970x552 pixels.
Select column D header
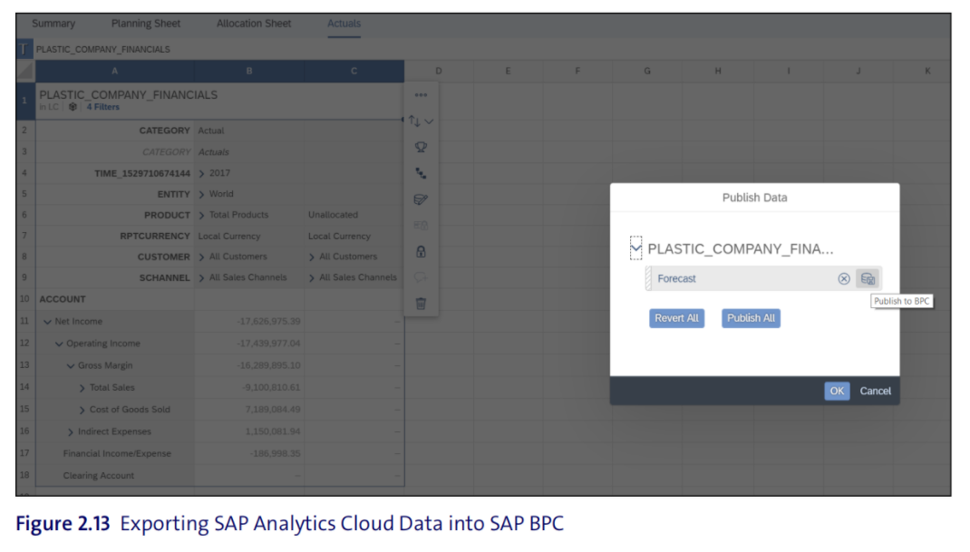(439, 72)
